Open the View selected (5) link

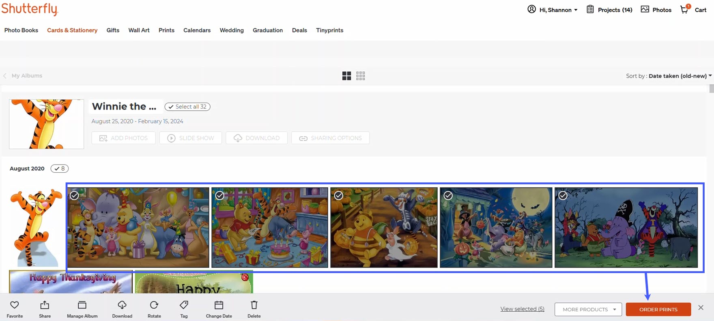522,309
